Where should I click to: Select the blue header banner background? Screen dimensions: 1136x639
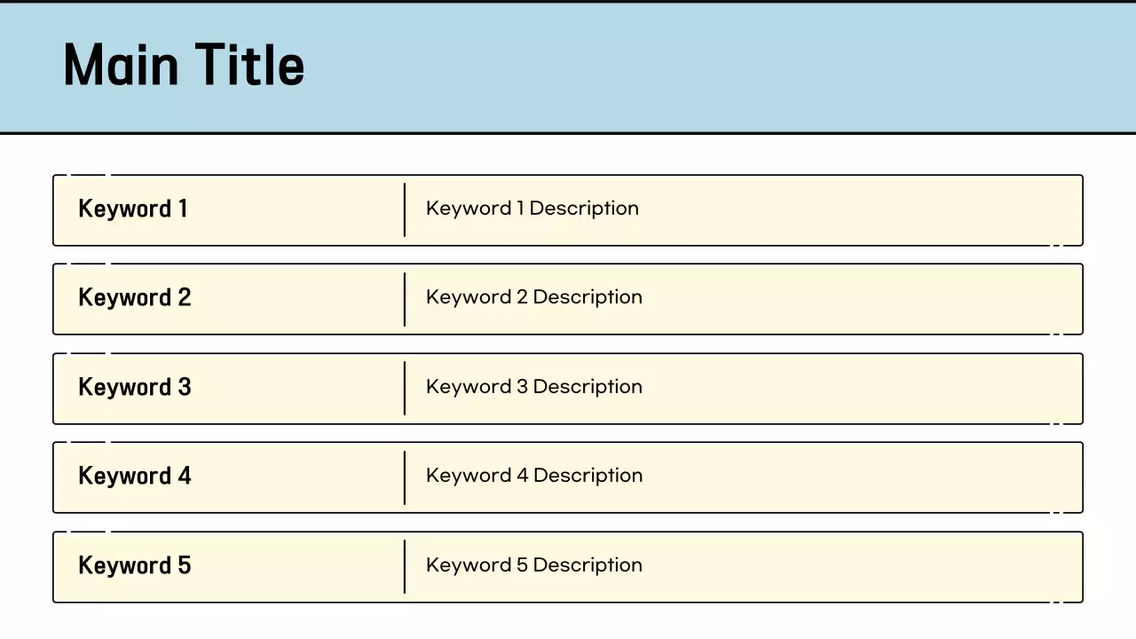point(710,67)
